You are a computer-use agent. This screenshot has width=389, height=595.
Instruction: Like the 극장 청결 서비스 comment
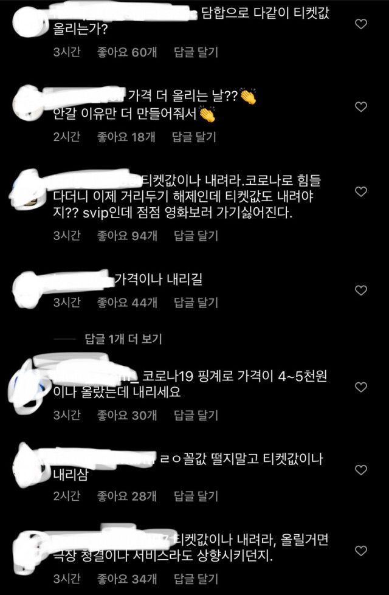coord(361,551)
